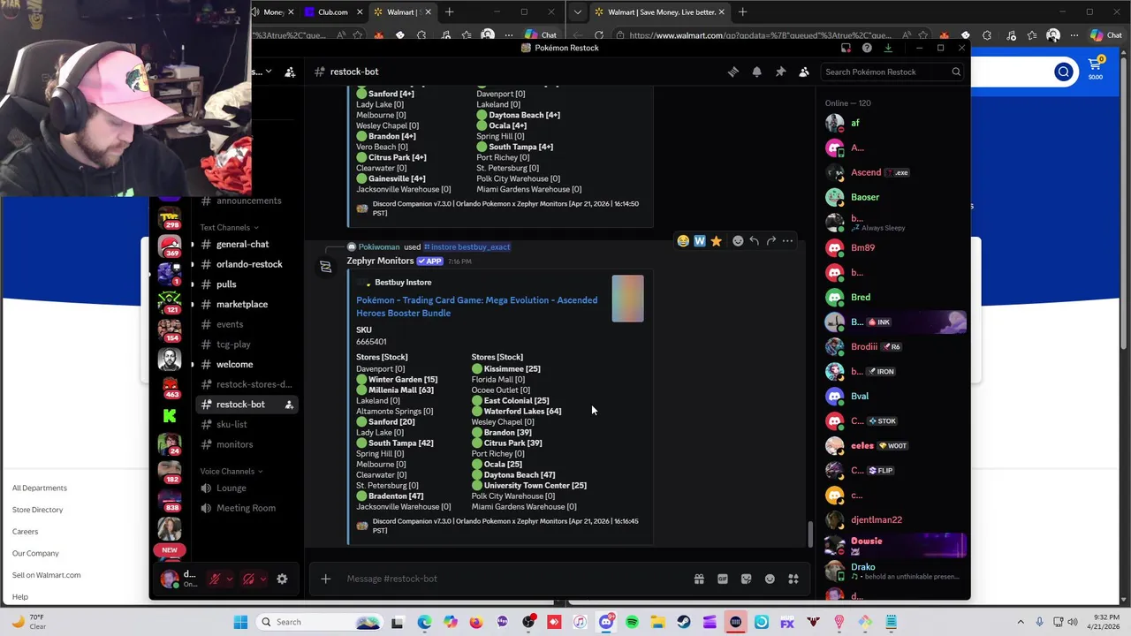
Task: Click the Message #restock-bot input field
Action: coord(512,579)
